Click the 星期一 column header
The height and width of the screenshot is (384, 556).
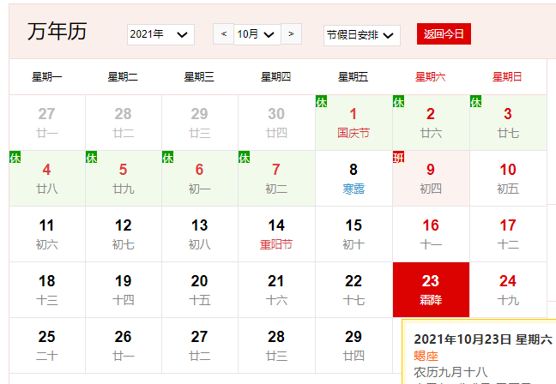pos(47,77)
